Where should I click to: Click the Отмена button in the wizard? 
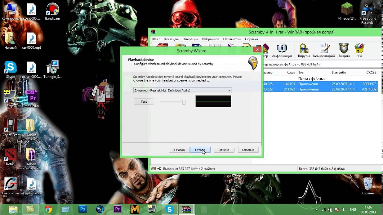coord(224,150)
